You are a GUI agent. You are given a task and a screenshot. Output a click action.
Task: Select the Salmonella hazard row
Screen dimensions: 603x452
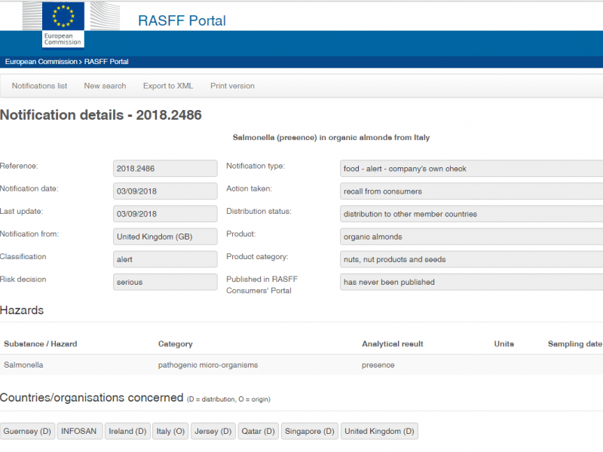coord(23,365)
